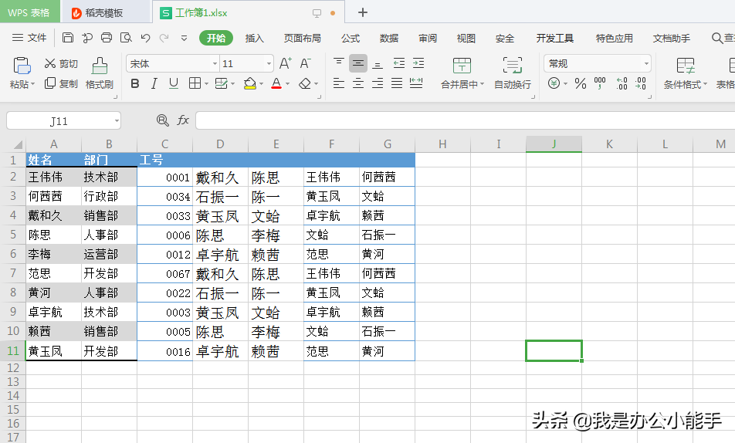The image size is (735, 443).
Task: Click the Print icon in quick toolbar
Action: [x=107, y=38]
